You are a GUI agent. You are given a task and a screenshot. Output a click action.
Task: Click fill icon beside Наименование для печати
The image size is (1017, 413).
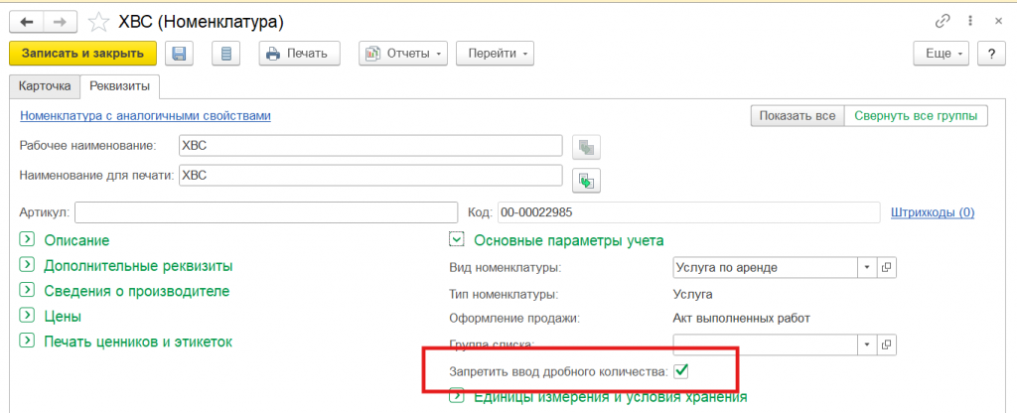pyautogui.click(x=586, y=181)
